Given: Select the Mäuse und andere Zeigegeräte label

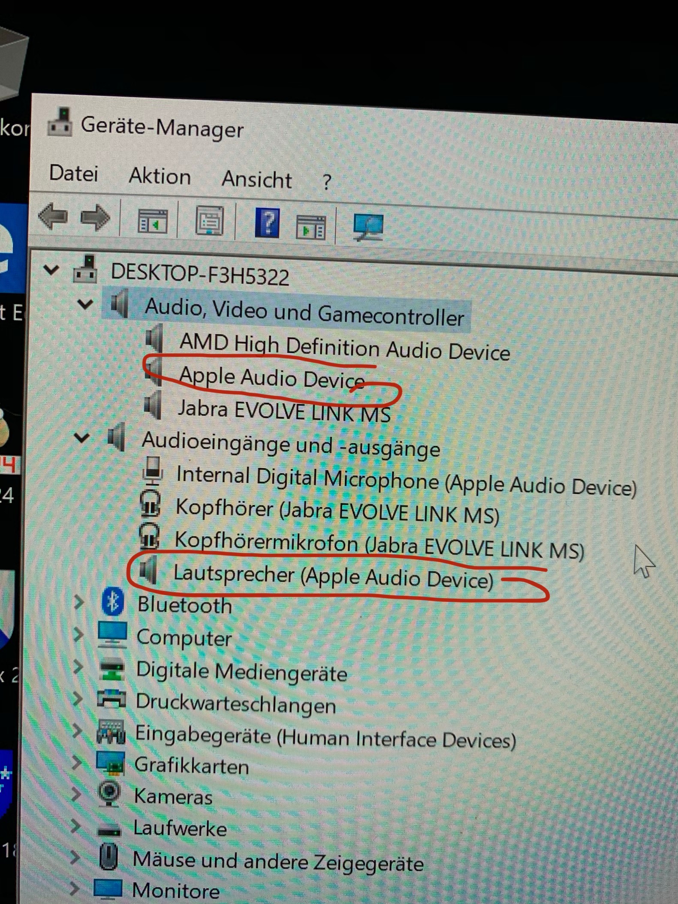Looking at the screenshot, I should (278, 861).
